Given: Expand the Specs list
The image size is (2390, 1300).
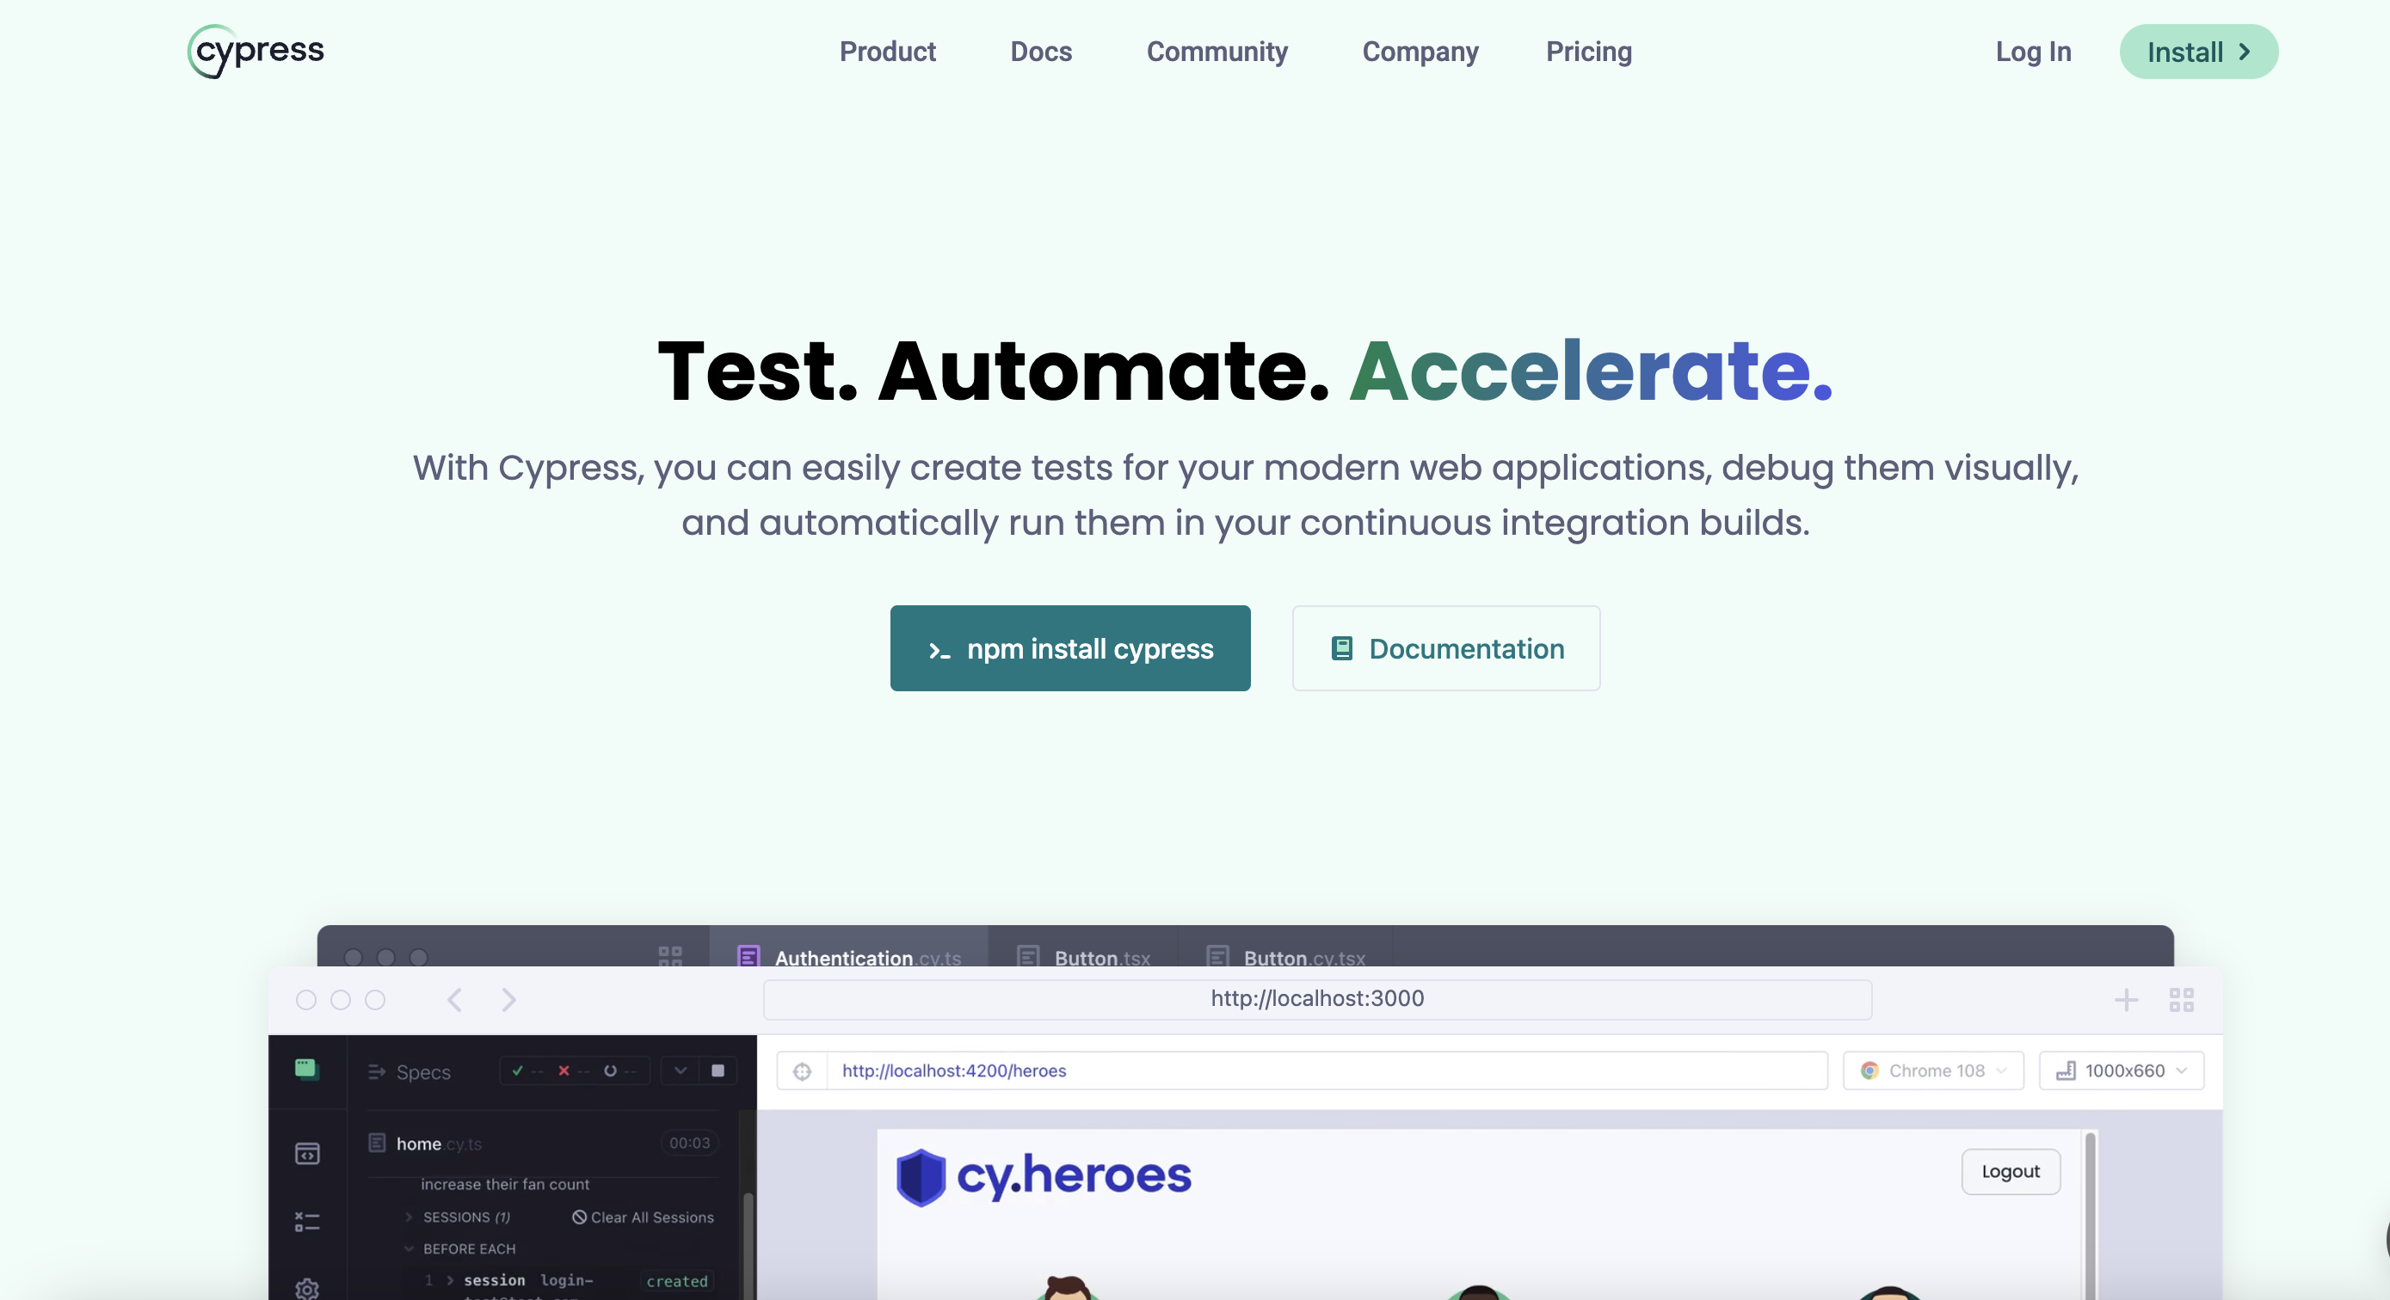Looking at the screenshot, I should (410, 1072).
